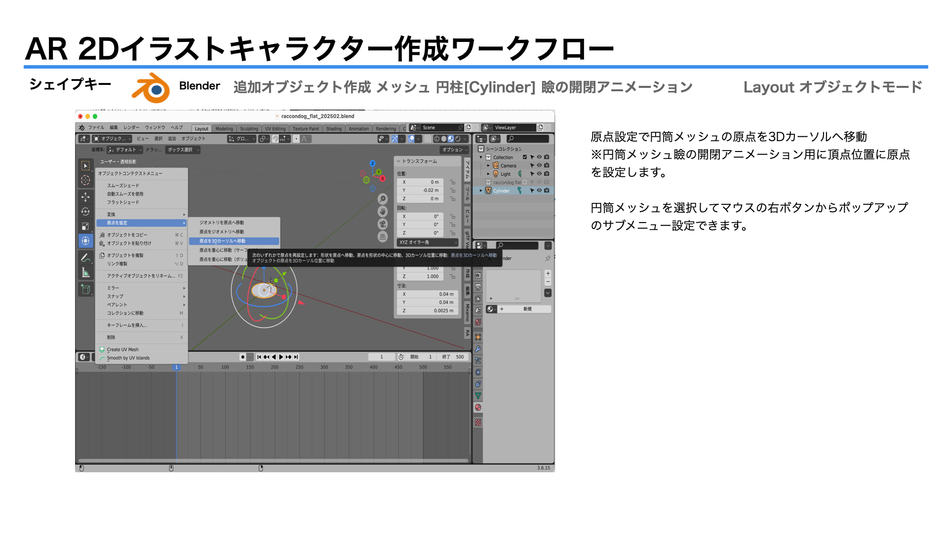Image resolution: width=948 pixels, height=533 pixels.
Task: Select the Select Box tool in toolbar
Action: click(x=85, y=166)
